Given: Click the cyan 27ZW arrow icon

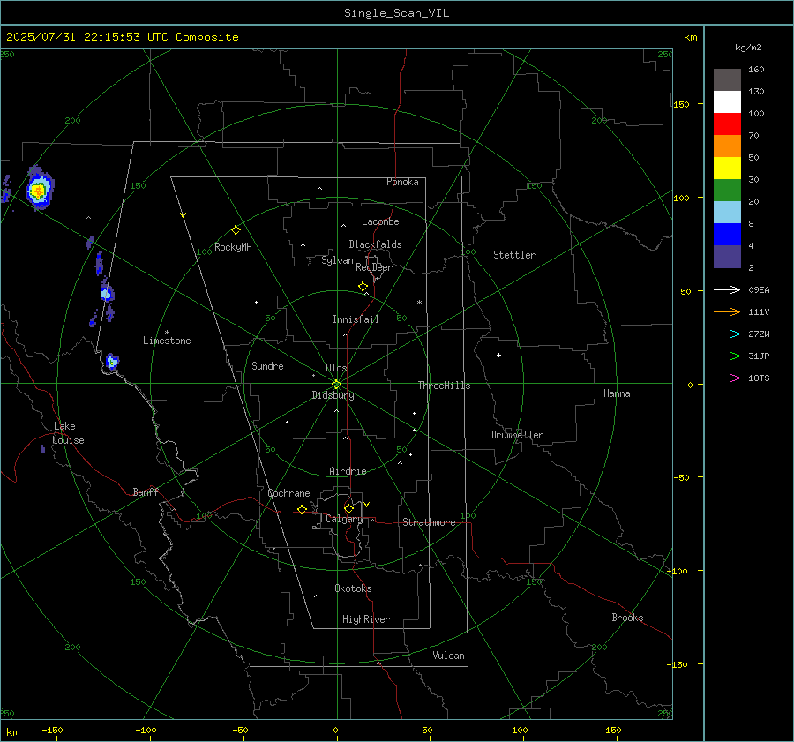Looking at the screenshot, I should coord(727,334).
